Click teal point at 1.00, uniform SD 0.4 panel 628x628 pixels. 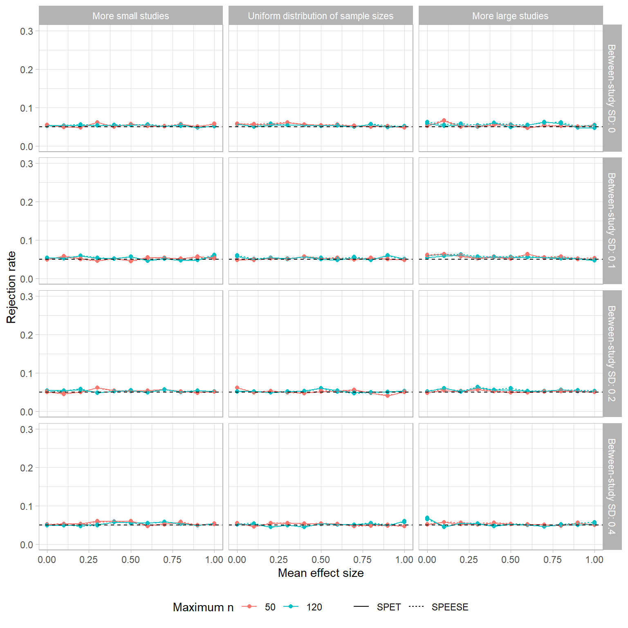[x=404, y=521]
